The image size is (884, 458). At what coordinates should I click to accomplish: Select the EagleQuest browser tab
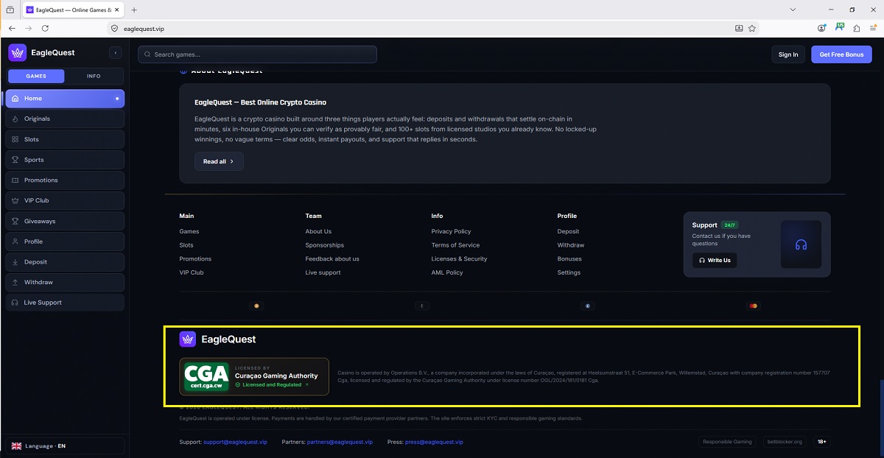(x=74, y=10)
